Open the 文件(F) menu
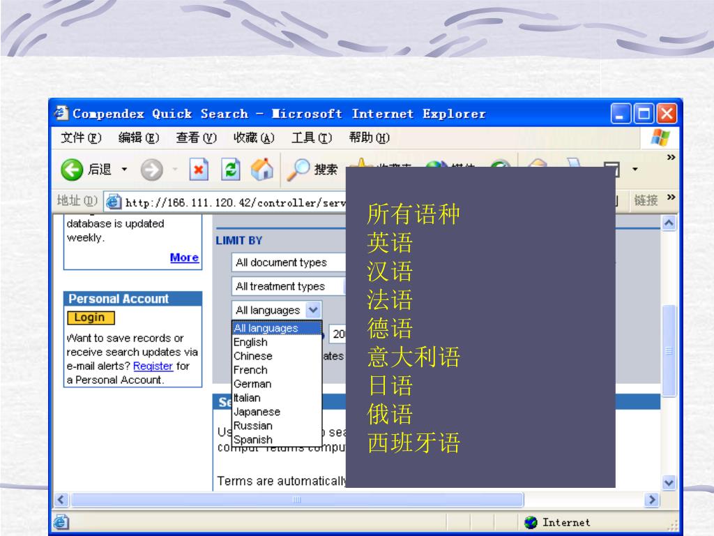Viewport: 714px width, 536px height. [81, 137]
